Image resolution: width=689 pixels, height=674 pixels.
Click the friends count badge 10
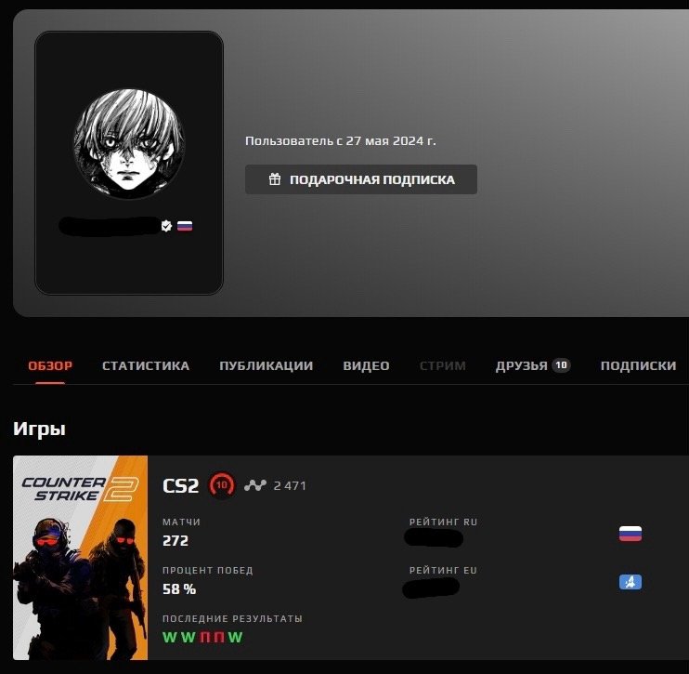[561, 364]
